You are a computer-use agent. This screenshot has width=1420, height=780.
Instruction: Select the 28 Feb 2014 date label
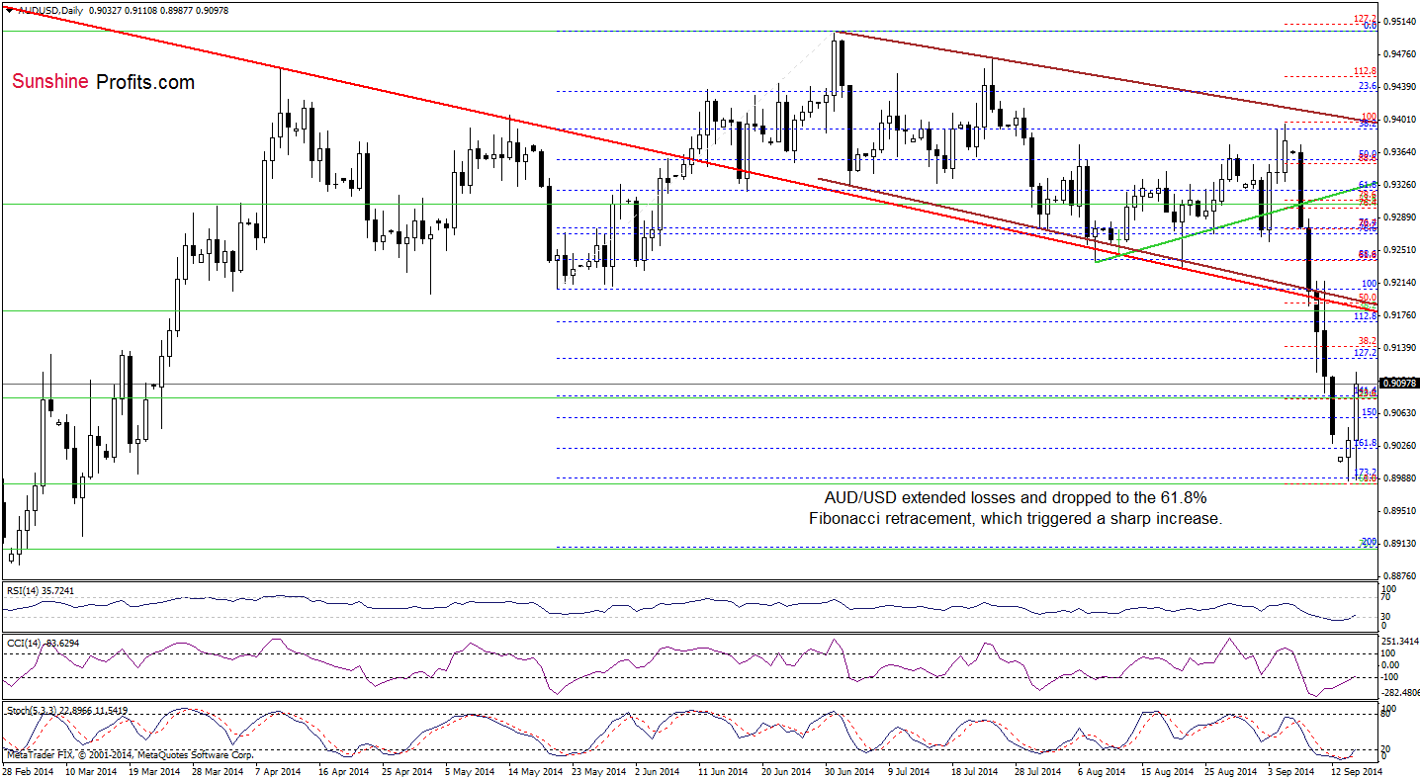point(29,771)
